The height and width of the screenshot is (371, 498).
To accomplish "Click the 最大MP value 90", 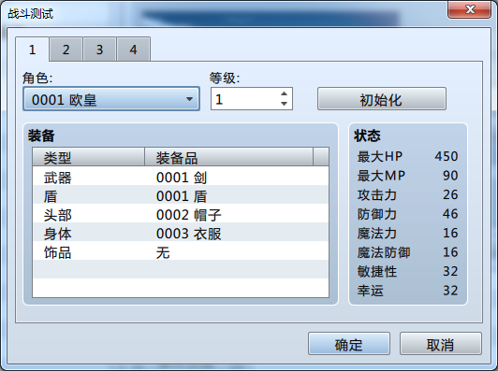I will pos(450,176).
